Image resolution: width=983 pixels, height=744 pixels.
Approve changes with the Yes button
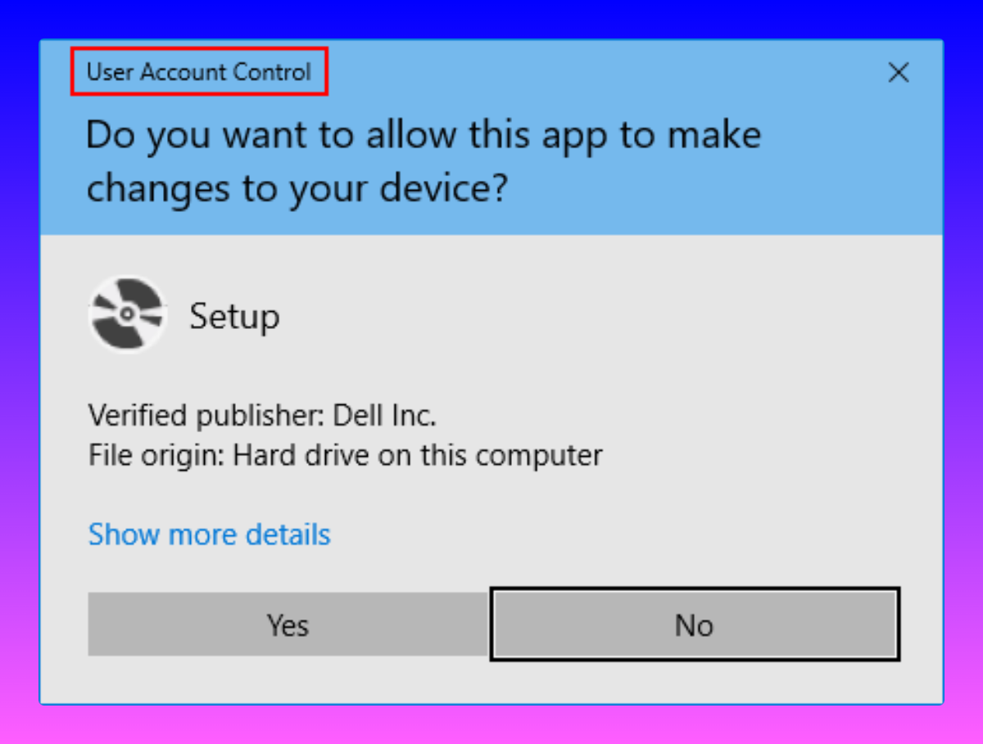point(288,625)
